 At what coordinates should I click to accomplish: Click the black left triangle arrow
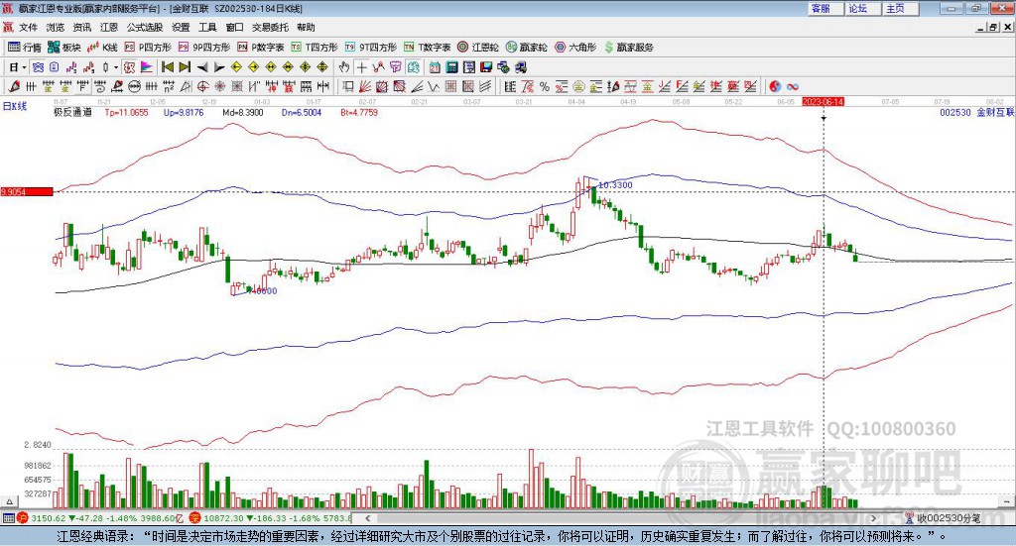202,67
